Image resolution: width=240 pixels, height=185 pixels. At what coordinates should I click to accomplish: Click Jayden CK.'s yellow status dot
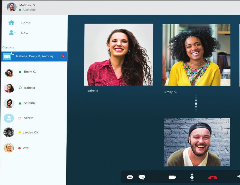[x=20, y=132]
